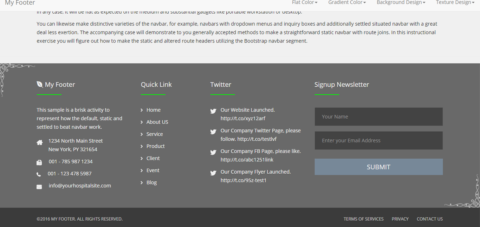This screenshot has width=480, height=227.
Task: Click Twitter bird beside Company FB Page
Action: click(213, 152)
